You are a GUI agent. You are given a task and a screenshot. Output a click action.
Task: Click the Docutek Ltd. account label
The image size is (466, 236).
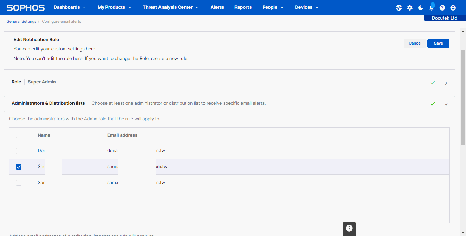tap(445, 18)
